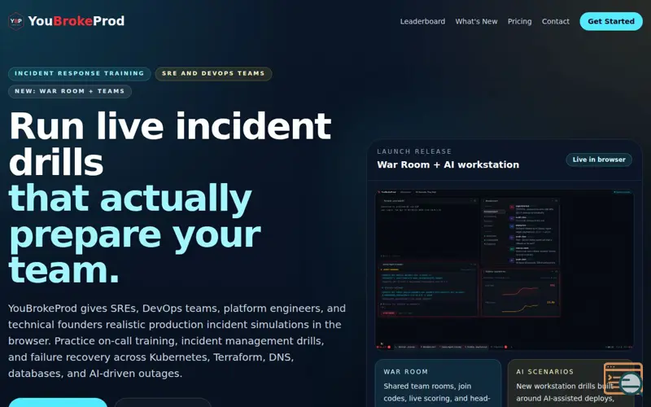Click the 'War Room + AI workstation' title
This screenshot has width=651, height=407.
[448, 165]
